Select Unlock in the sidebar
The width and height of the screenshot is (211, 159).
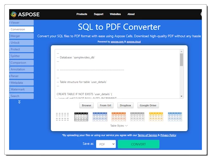[x=22, y=42]
